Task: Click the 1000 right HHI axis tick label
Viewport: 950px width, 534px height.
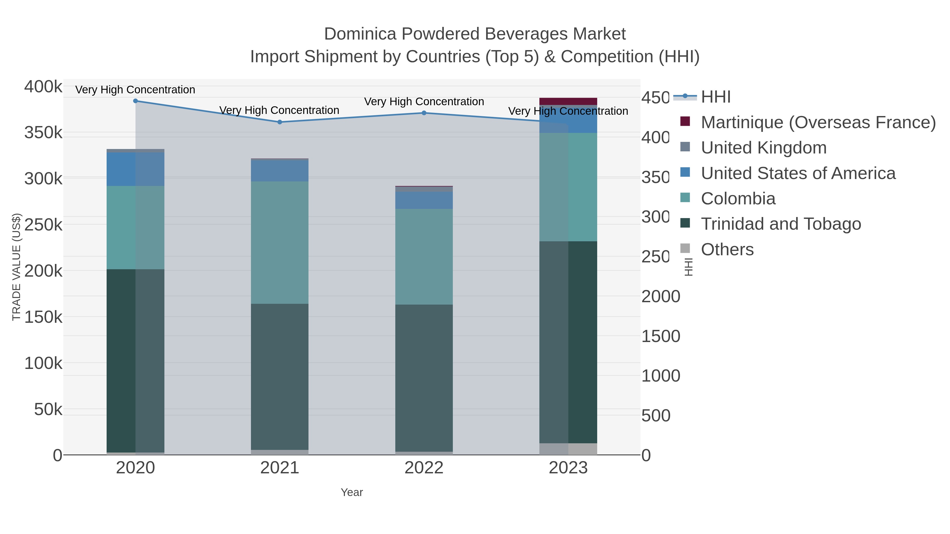Action: 661,376
